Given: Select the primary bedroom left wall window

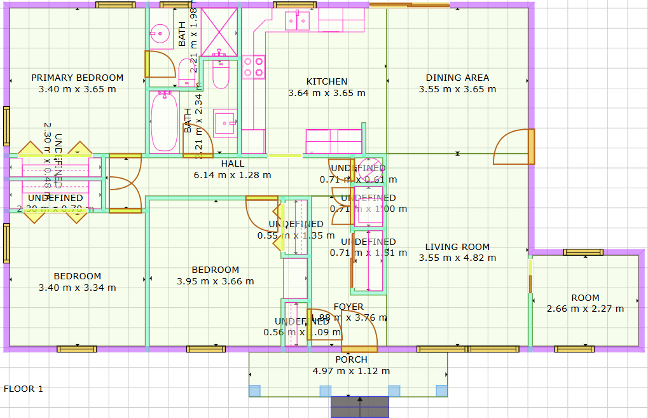Looking at the screenshot, I should pyautogui.click(x=6, y=126).
